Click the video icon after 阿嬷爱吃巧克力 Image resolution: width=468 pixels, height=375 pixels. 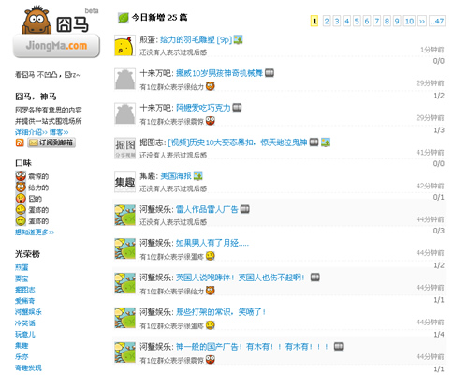point(237,108)
